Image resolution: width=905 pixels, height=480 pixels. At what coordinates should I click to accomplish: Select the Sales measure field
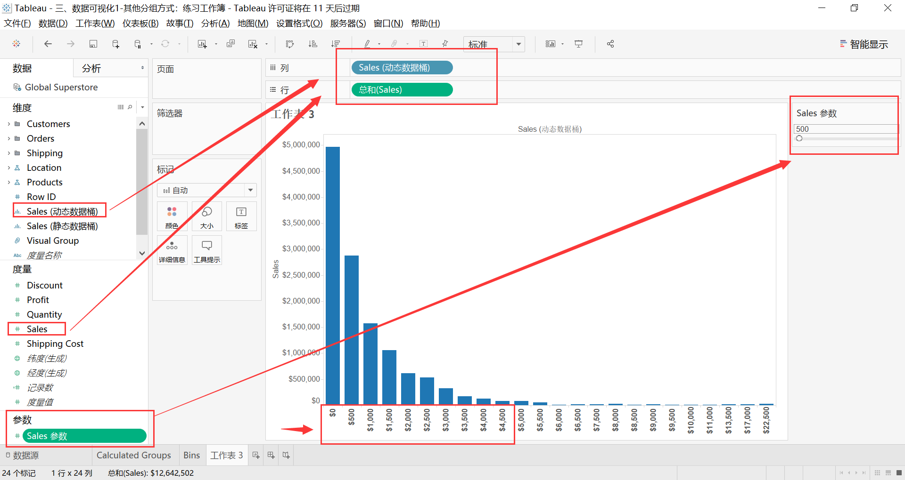[x=37, y=329]
